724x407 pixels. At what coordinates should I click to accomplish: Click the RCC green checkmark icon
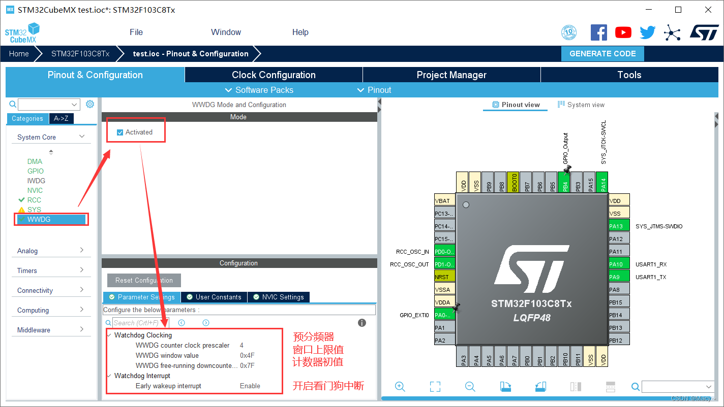(x=21, y=200)
